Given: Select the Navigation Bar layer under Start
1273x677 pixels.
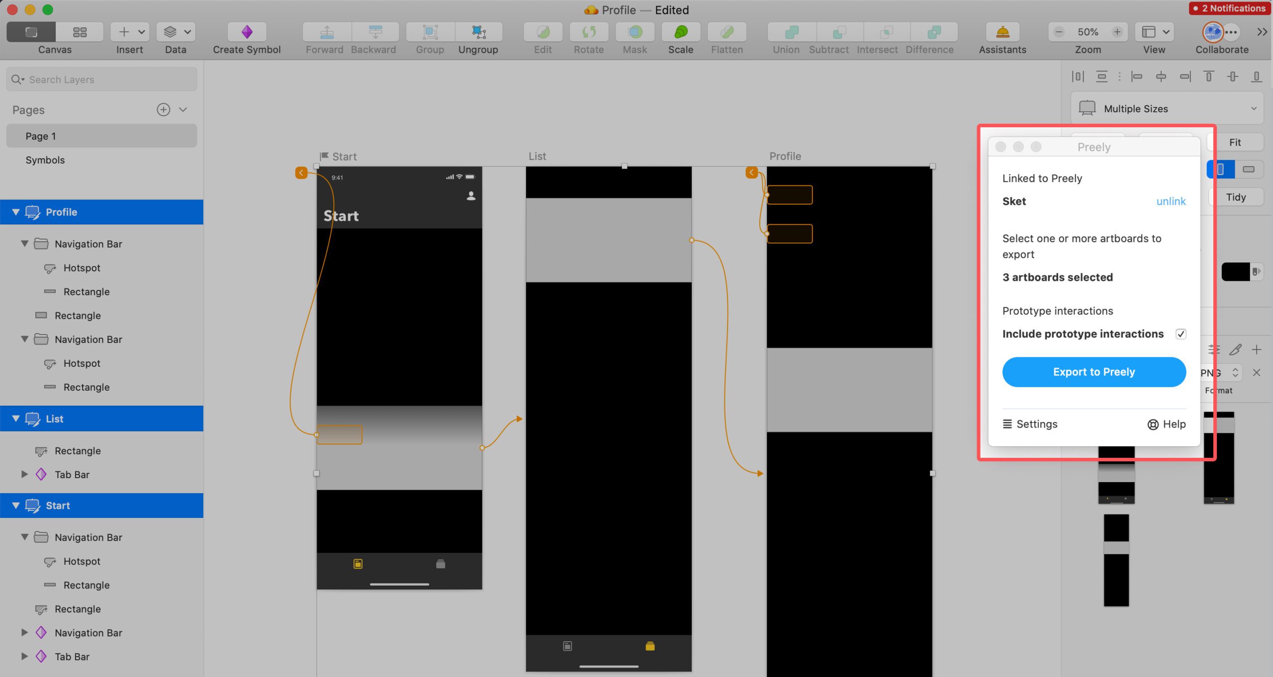Looking at the screenshot, I should click(x=88, y=537).
